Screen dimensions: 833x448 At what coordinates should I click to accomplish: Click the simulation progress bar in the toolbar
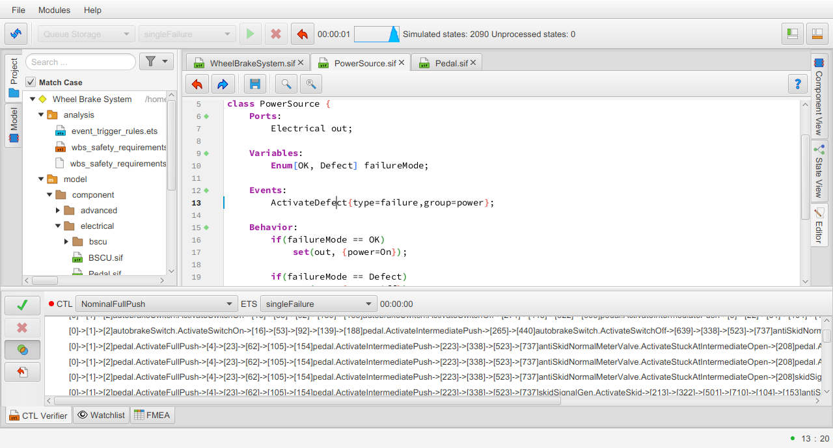pyautogui.click(x=377, y=34)
